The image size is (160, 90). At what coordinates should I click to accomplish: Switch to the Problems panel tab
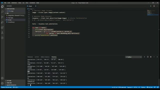(30, 57)
